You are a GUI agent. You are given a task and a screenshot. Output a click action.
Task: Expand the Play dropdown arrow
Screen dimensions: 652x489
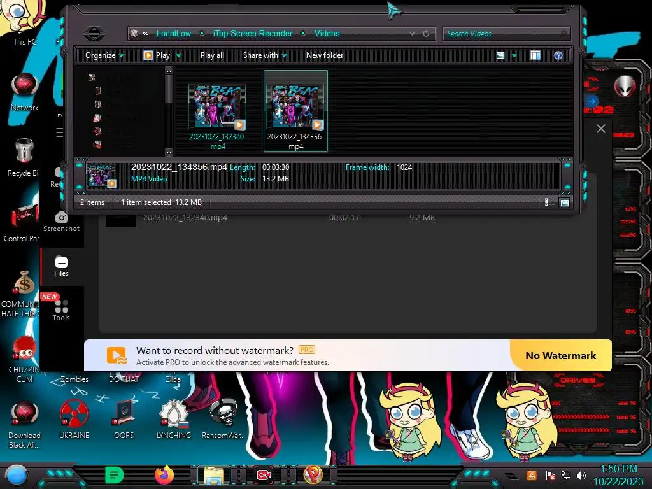pyautogui.click(x=178, y=56)
